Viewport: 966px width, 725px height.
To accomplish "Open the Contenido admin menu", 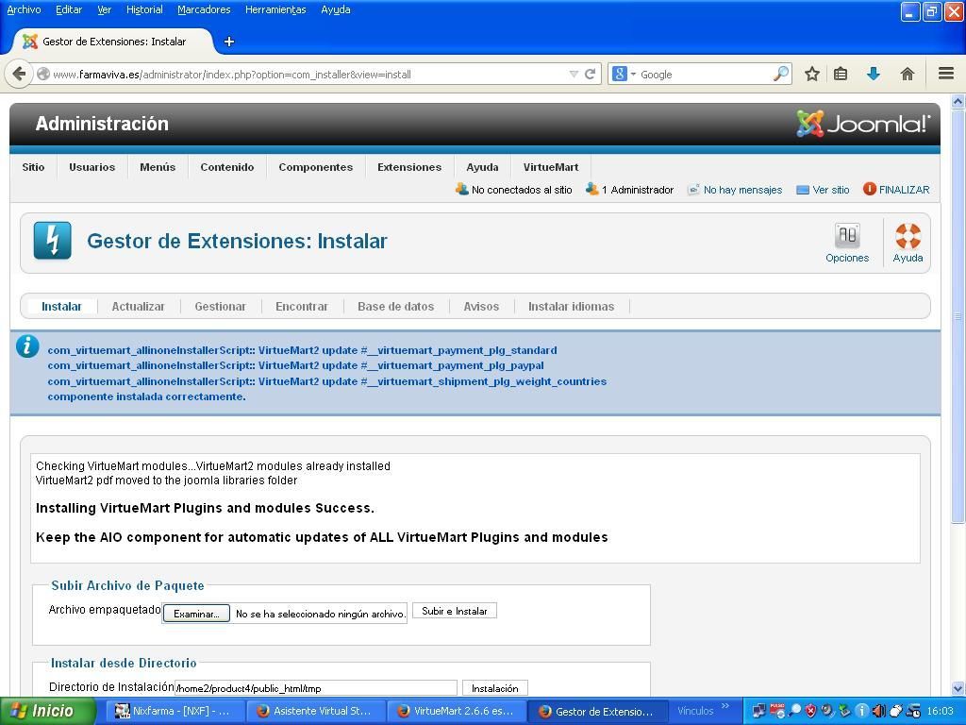I will tap(226, 167).
